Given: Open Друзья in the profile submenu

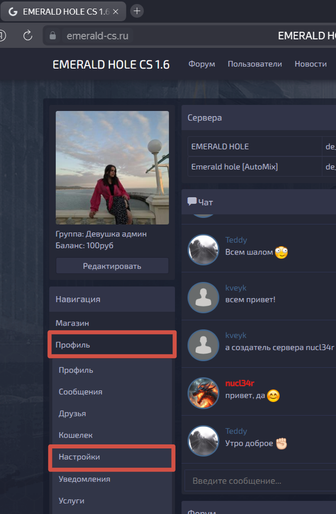Looking at the screenshot, I should (72, 413).
